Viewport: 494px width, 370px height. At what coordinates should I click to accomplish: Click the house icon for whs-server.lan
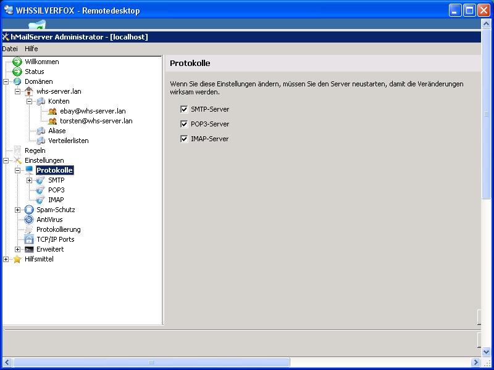coord(28,91)
